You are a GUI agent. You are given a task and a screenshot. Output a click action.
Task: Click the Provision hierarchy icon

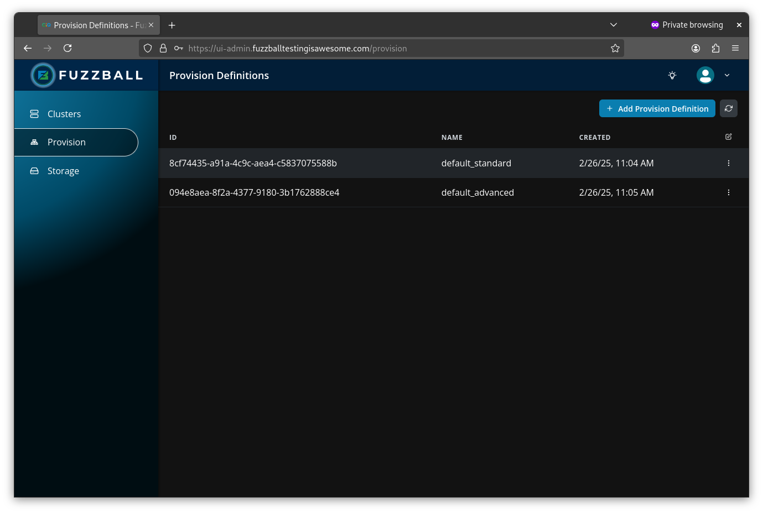[x=34, y=142]
